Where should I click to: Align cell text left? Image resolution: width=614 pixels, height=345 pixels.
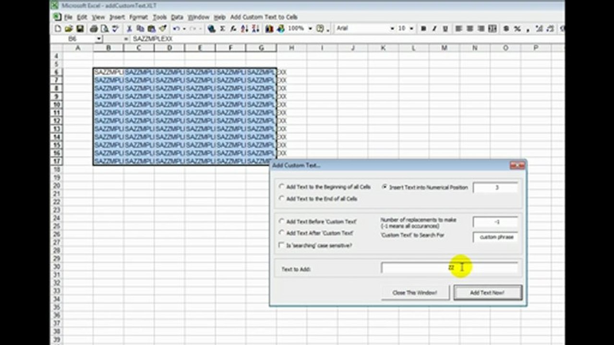point(458,29)
